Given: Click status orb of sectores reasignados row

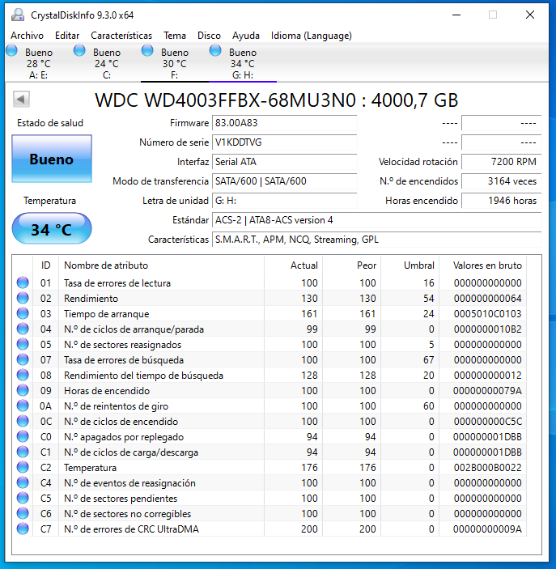Looking at the screenshot, I should pyautogui.click(x=23, y=344).
